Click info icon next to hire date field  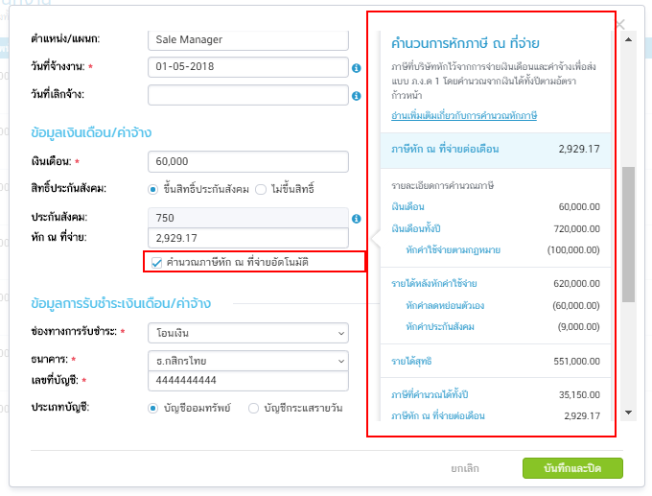356,68
